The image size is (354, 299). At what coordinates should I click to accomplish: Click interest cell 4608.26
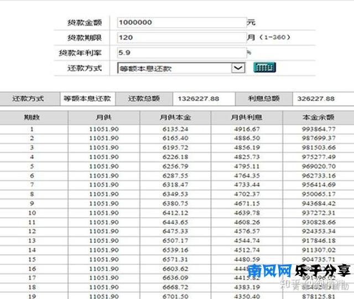click(247, 222)
